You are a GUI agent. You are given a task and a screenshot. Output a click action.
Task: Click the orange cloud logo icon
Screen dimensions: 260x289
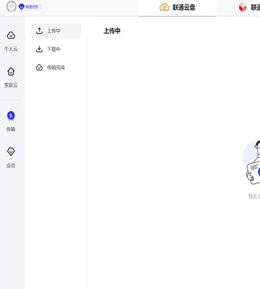(164, 8)
